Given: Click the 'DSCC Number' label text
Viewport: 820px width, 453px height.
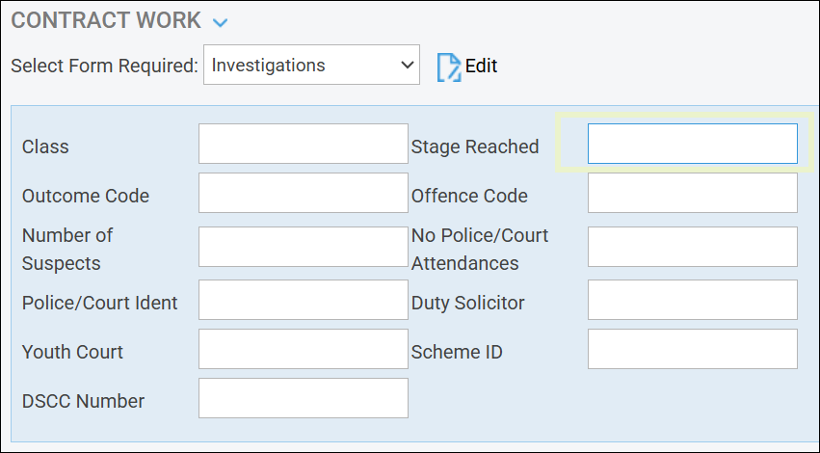Looking at the screenshot, I should 83,401.
